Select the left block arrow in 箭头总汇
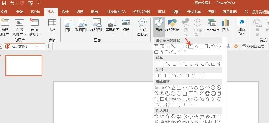 [x=162, y=116]
